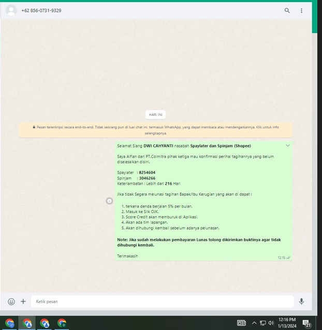Search within this chat
The height and width of the screenshot is (330, 322).
pos(287,10)
